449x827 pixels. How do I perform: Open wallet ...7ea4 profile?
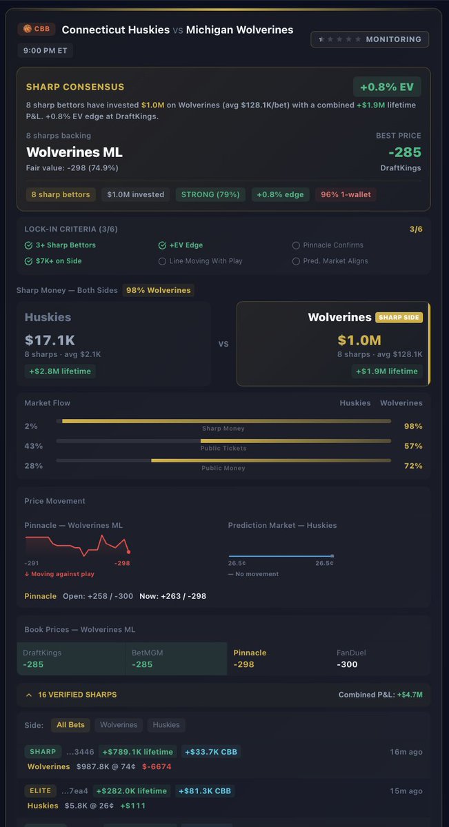click(76, 790)
